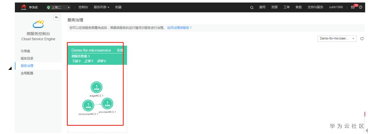
Task: Open the Demo-for-microser... application dropdown
Action: pyautogui.click(x=337, y=39)
